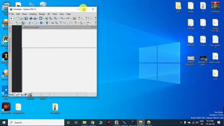Screen dimensions: 224x126
Task: Pick the blue button tool icon
Action: coord(41,23)
